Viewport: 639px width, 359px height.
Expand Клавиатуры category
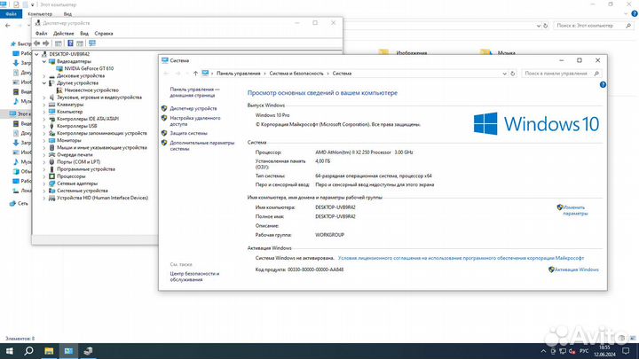point(44,105)
